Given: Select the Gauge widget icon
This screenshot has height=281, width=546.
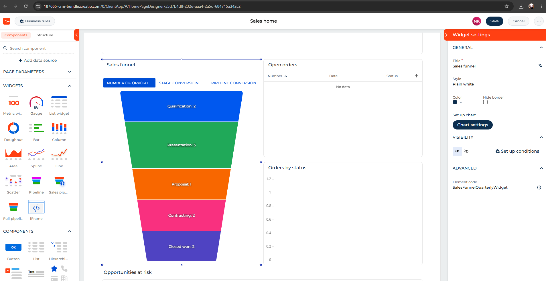Looking at the screenshot, I should [x=36, y=103].
